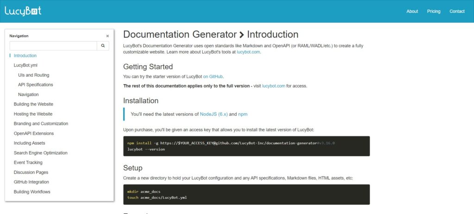This screenshot has height=214, width=474.
Task: Go to API Specifications section
Action: [x=35, y=85]
